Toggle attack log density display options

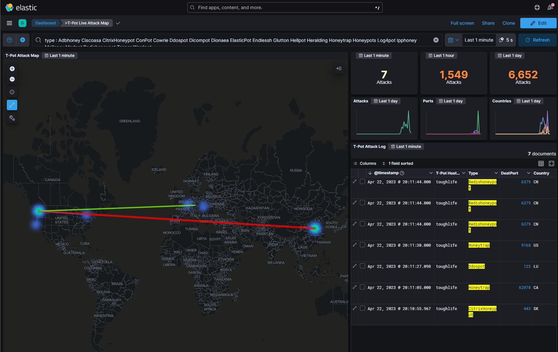coord(541,163)
